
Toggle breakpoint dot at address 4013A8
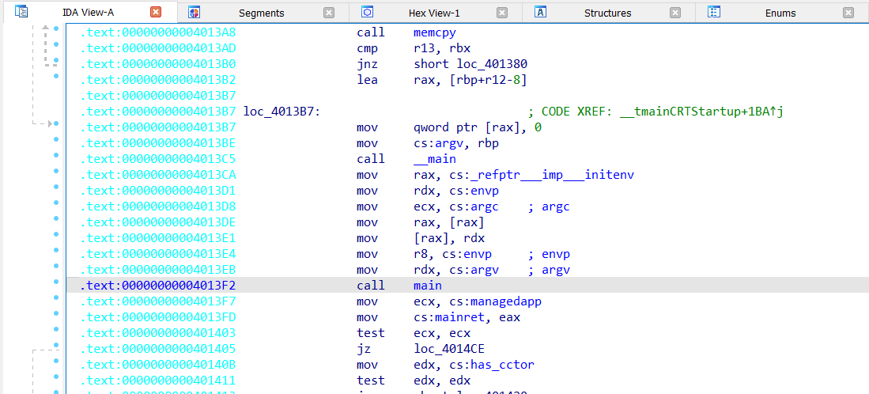pyautogui.click(x=56, y=28)
